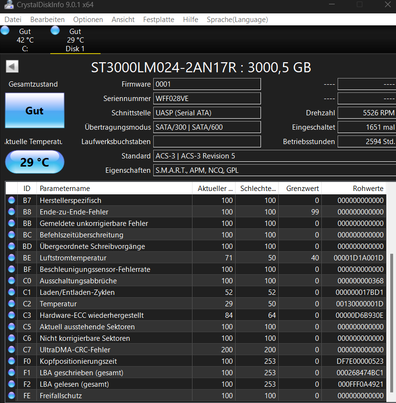The height and width of the screenshot is (403, 396).
Task: Click the Gut overall health status button
Action: coord(34,111)
